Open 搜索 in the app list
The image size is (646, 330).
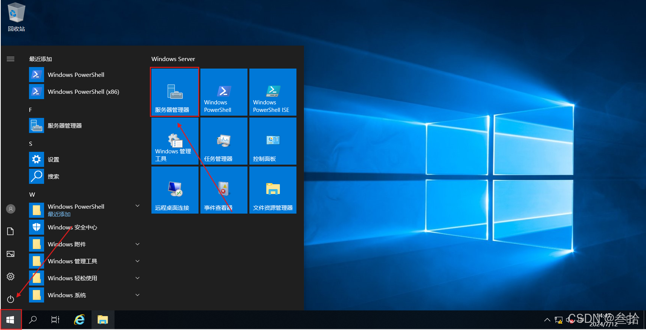pyautogui.click(x=86, y=176)
